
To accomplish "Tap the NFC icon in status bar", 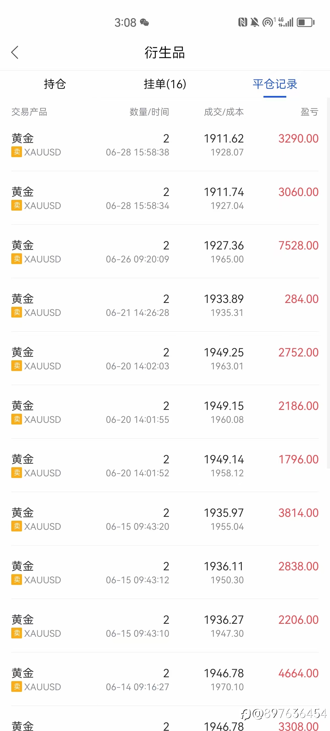I will pyautogui.click(x=243, y=22).
